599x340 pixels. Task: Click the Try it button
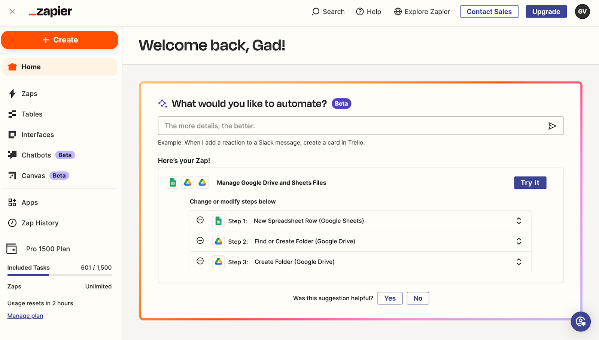click(530, 183)
